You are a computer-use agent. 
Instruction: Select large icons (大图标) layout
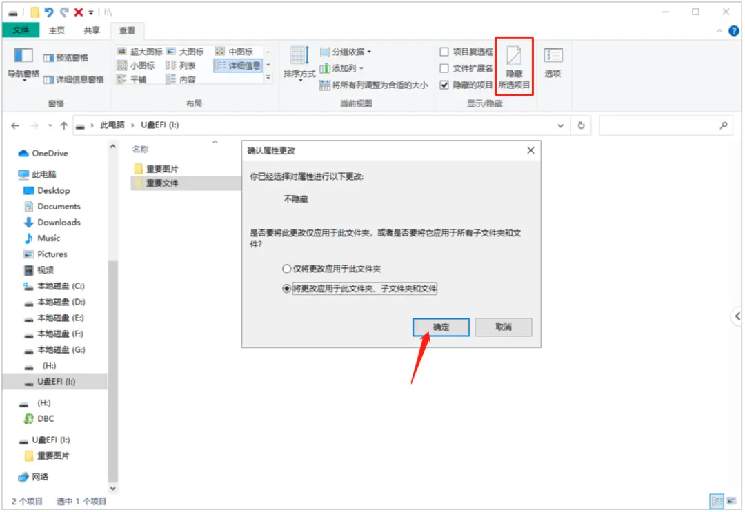click(186, 51)
